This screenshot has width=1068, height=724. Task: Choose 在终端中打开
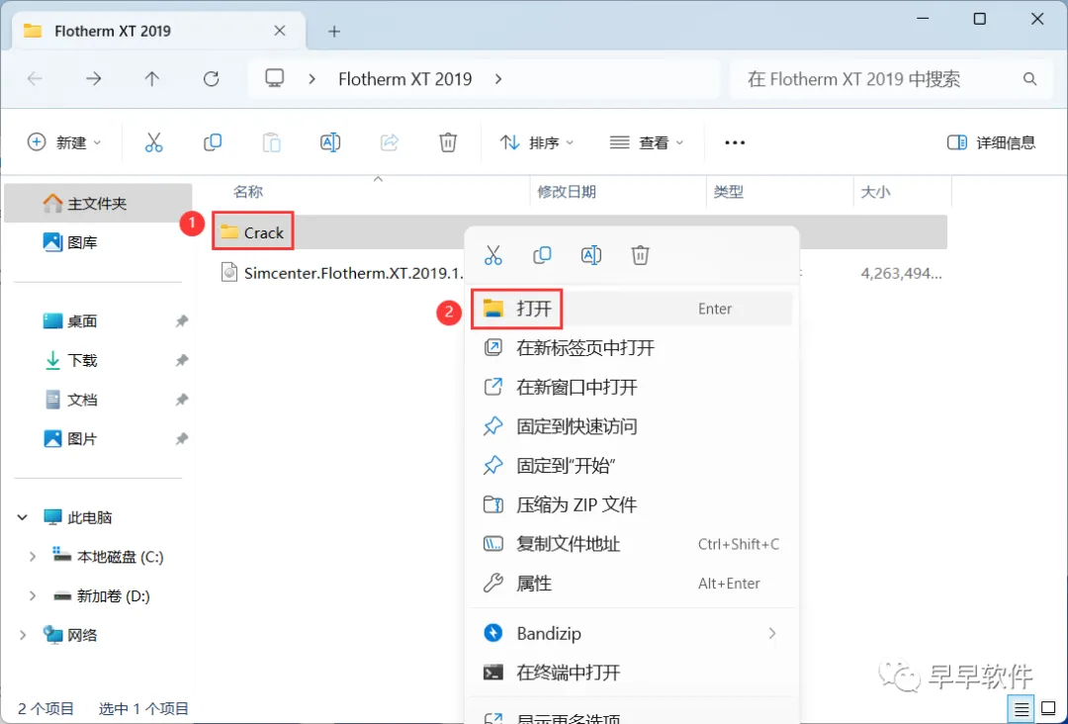(x=631, y=673)
